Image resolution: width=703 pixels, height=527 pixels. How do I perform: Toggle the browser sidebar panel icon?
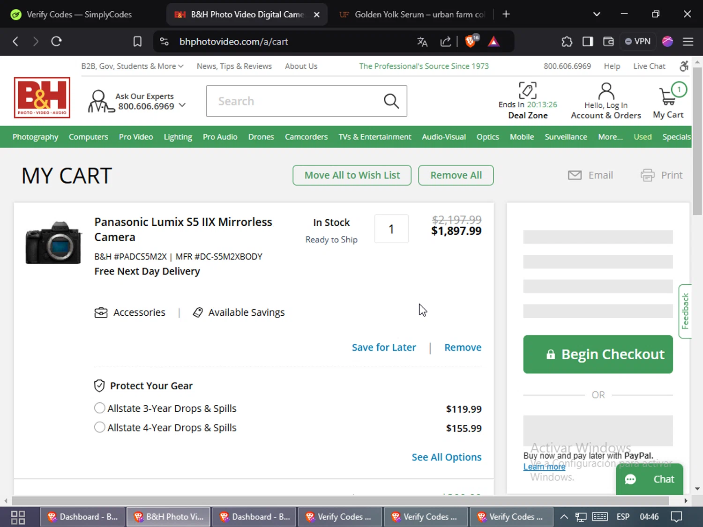588,42
